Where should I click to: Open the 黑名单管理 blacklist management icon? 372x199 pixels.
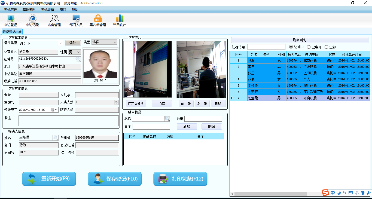(98, 21)
